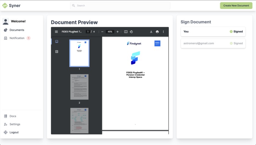Click the astromerul@gmail.com signer row
The image size is (256, 145).
click(213, 43)
